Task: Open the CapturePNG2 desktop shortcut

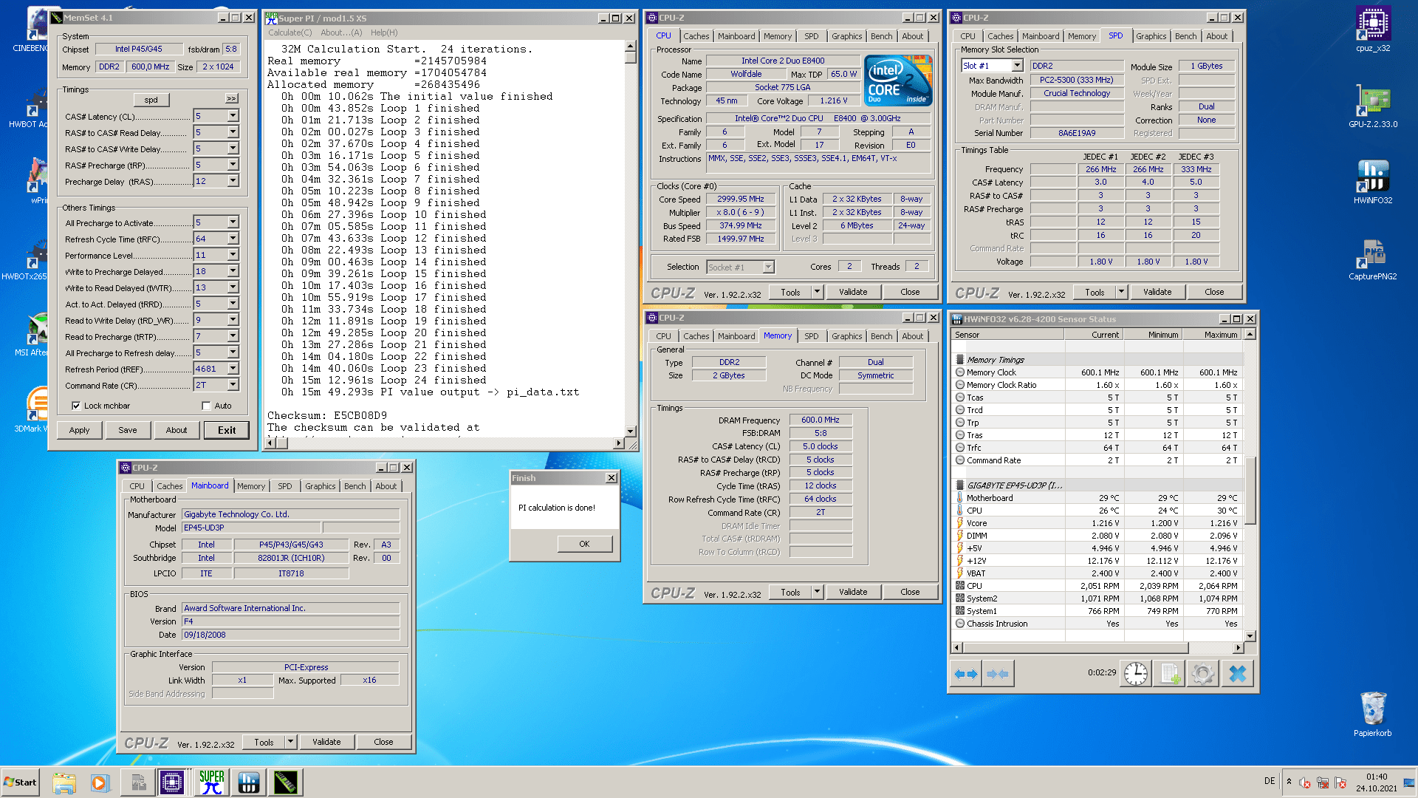Action: tap(1372, 258)
